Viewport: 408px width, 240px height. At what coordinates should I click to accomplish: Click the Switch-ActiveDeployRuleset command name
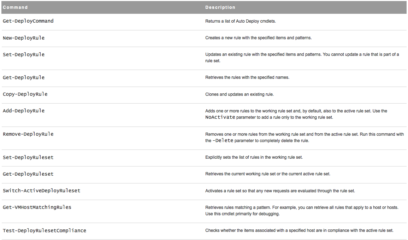42,191
